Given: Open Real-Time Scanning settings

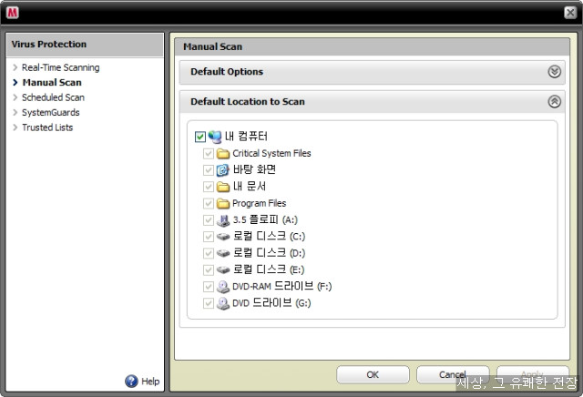Looking at the screenshot, I should [x=61, y=67].
